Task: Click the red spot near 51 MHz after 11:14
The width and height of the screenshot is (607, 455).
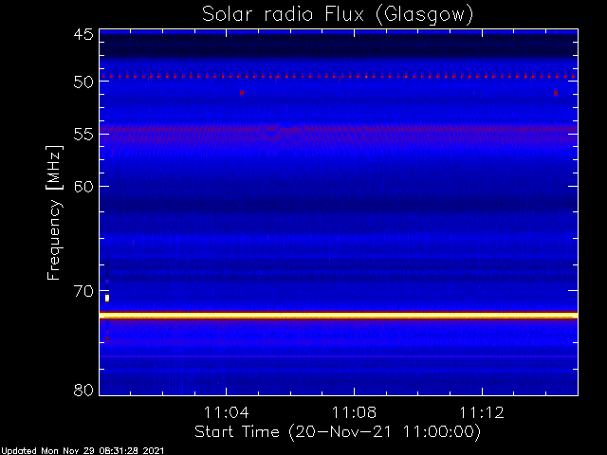Action: (556, 93)
